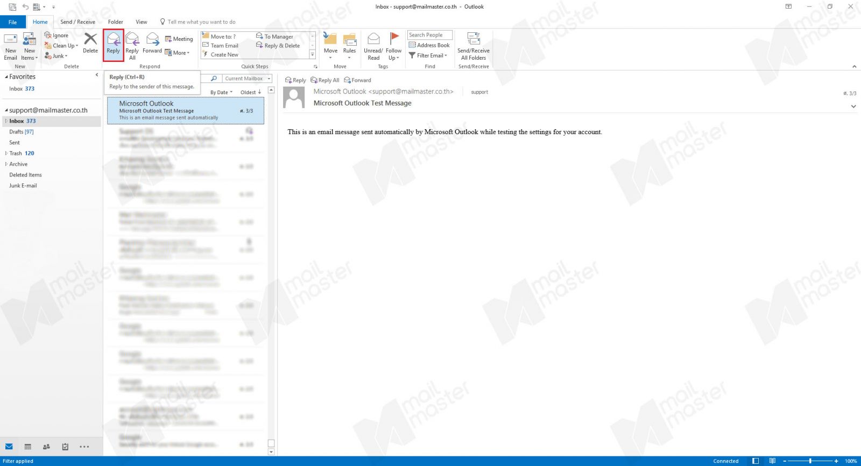The width and height of the screenshot is (861, 466).
Task: Expand the Archive folder
Action: tap(6, 164)
